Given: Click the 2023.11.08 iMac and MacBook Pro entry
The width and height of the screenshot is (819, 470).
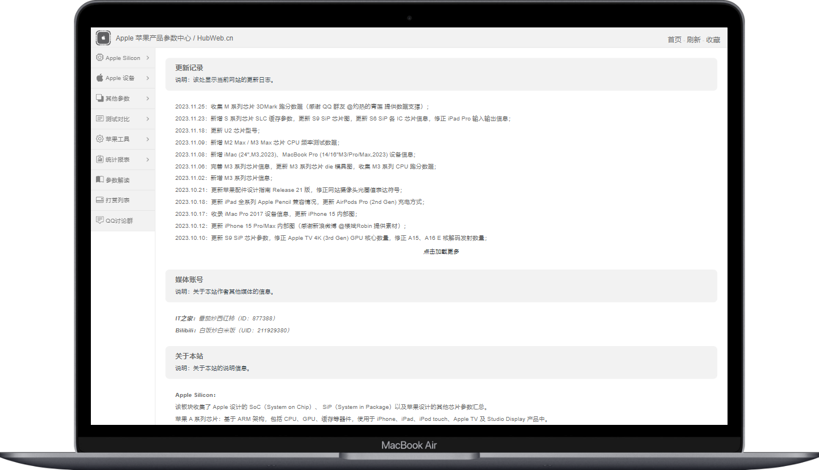Looking at the screenshot, I should 295,155.
